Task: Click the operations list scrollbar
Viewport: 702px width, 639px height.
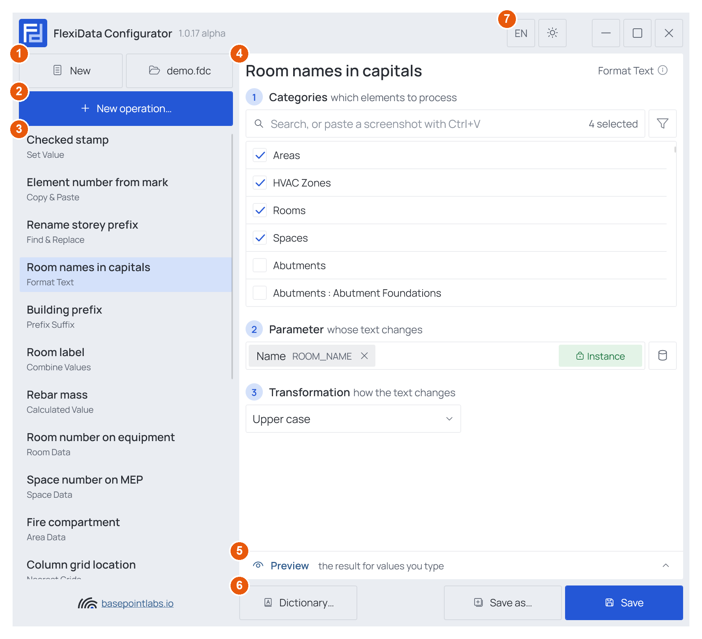Action: pos(232,257)
